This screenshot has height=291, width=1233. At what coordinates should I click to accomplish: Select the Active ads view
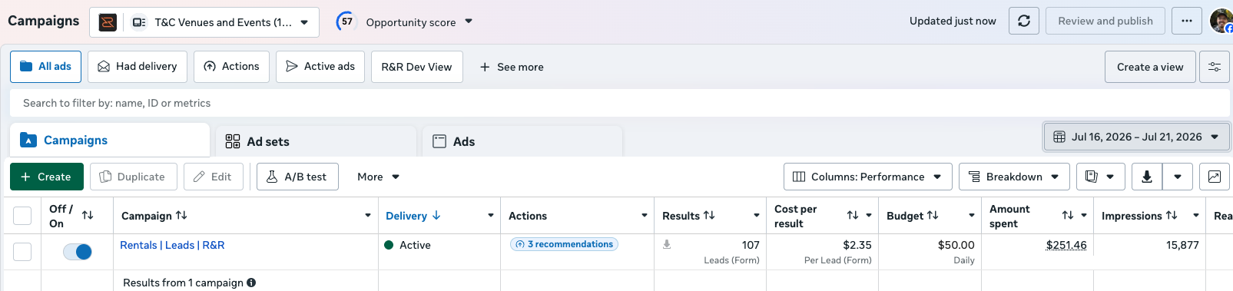(x=320, y=67)
